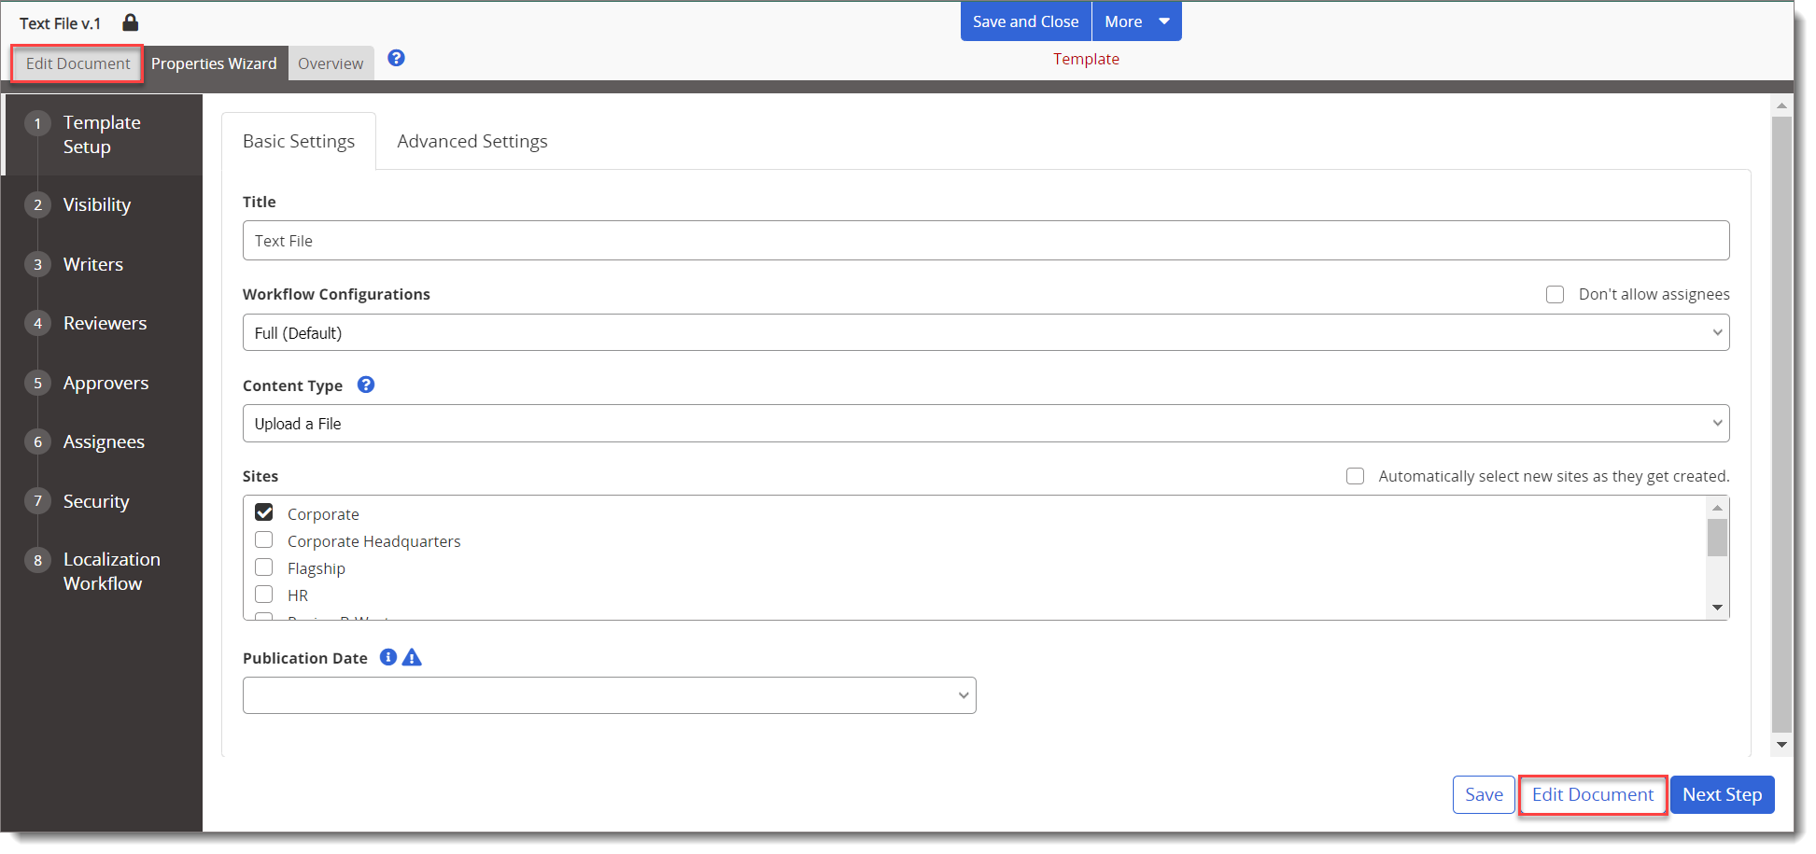Click the warning triangle near Publication Date
This screenshot has height=854, width=1816.
(412, 657)
